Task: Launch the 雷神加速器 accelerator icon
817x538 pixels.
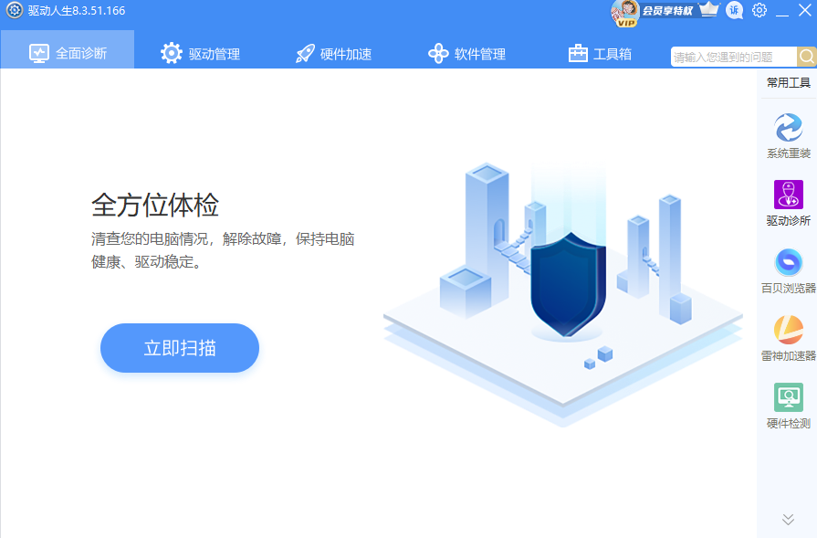Action: [x=789, y=338]
